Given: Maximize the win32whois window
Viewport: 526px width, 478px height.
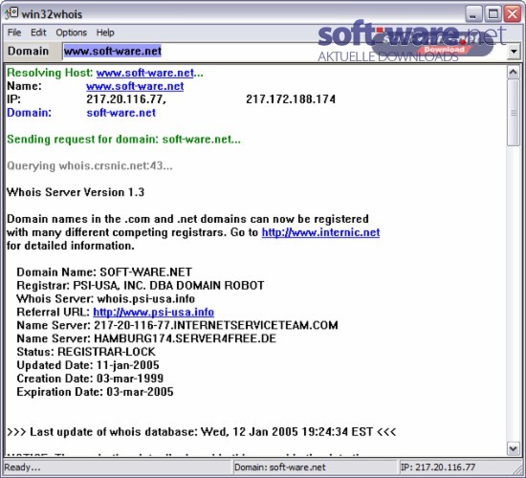Looking at the screenshot, I should tap(493, 14).
